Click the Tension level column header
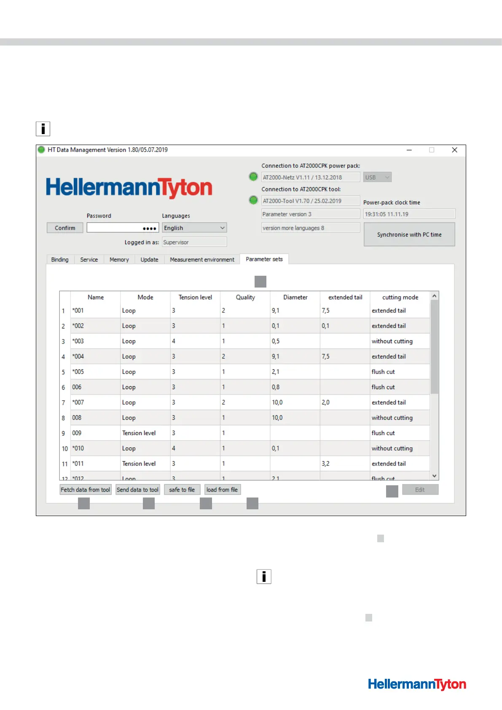This screenshot has width=502, height=710. tap(195, 297)
